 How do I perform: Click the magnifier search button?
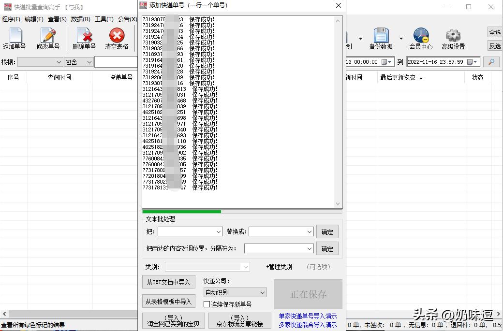coord(491,62)
